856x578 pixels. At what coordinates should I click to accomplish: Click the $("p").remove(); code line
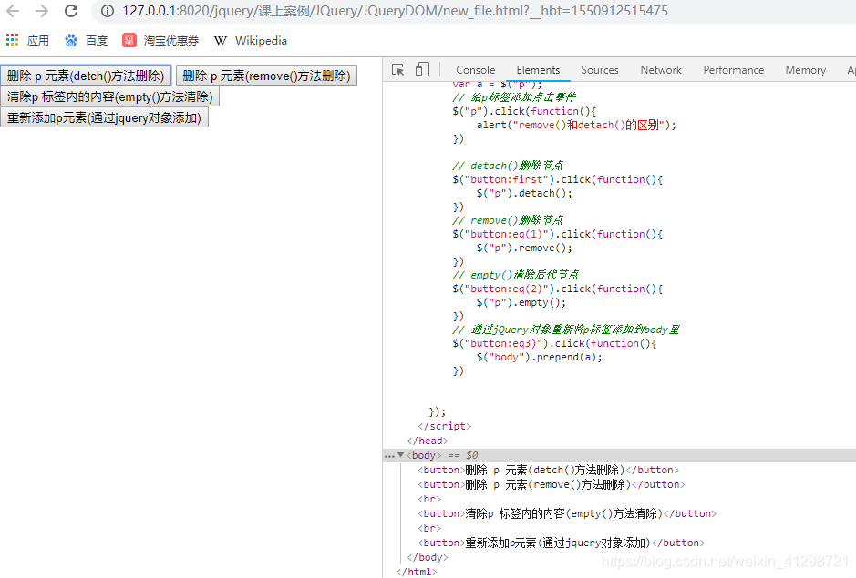[524, 248]
